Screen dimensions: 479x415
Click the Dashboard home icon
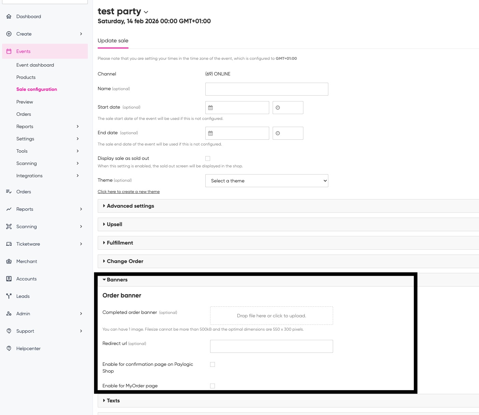point(9,16)
